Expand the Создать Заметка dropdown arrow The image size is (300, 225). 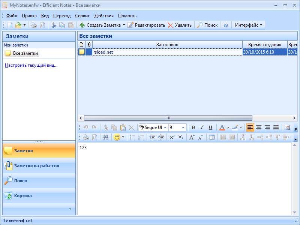tap(124, 25)
